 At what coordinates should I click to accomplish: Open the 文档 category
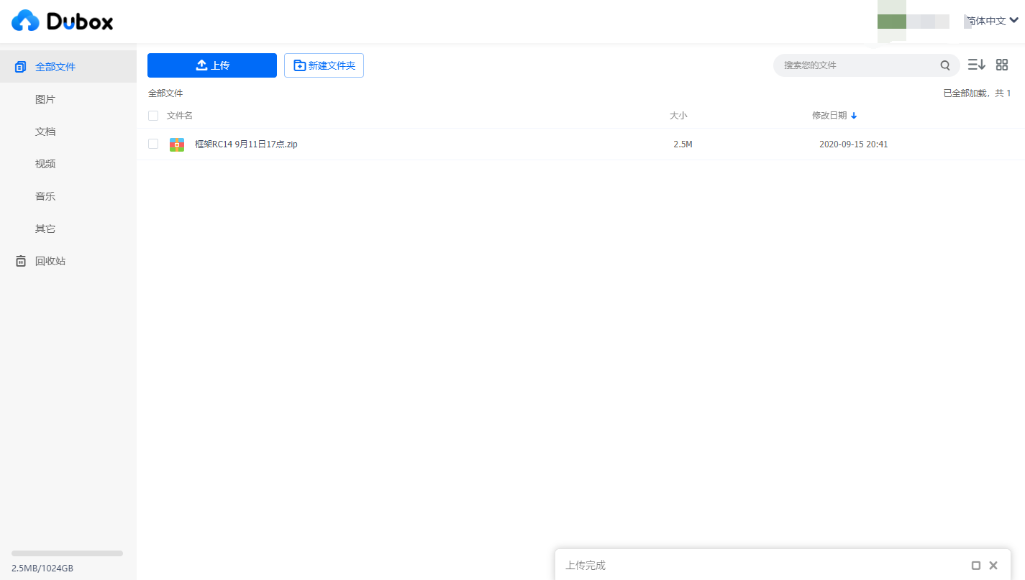45,132
